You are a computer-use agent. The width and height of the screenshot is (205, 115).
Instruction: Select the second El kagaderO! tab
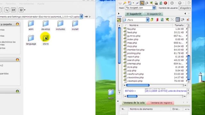[154, 14]
